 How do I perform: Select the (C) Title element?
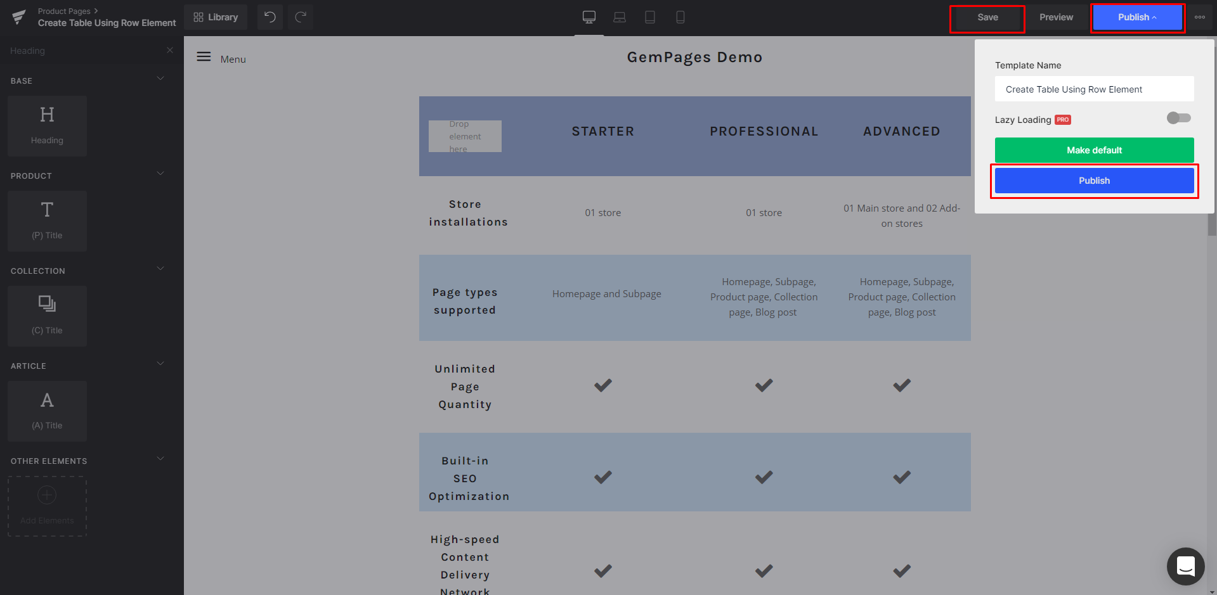(x=47, y=316)
